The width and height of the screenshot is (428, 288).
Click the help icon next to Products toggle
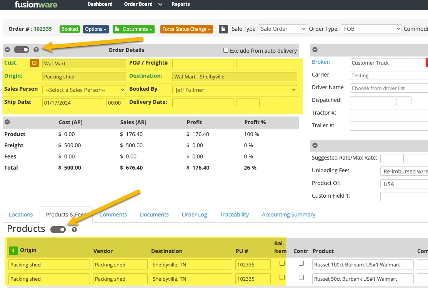pos(74,229)
